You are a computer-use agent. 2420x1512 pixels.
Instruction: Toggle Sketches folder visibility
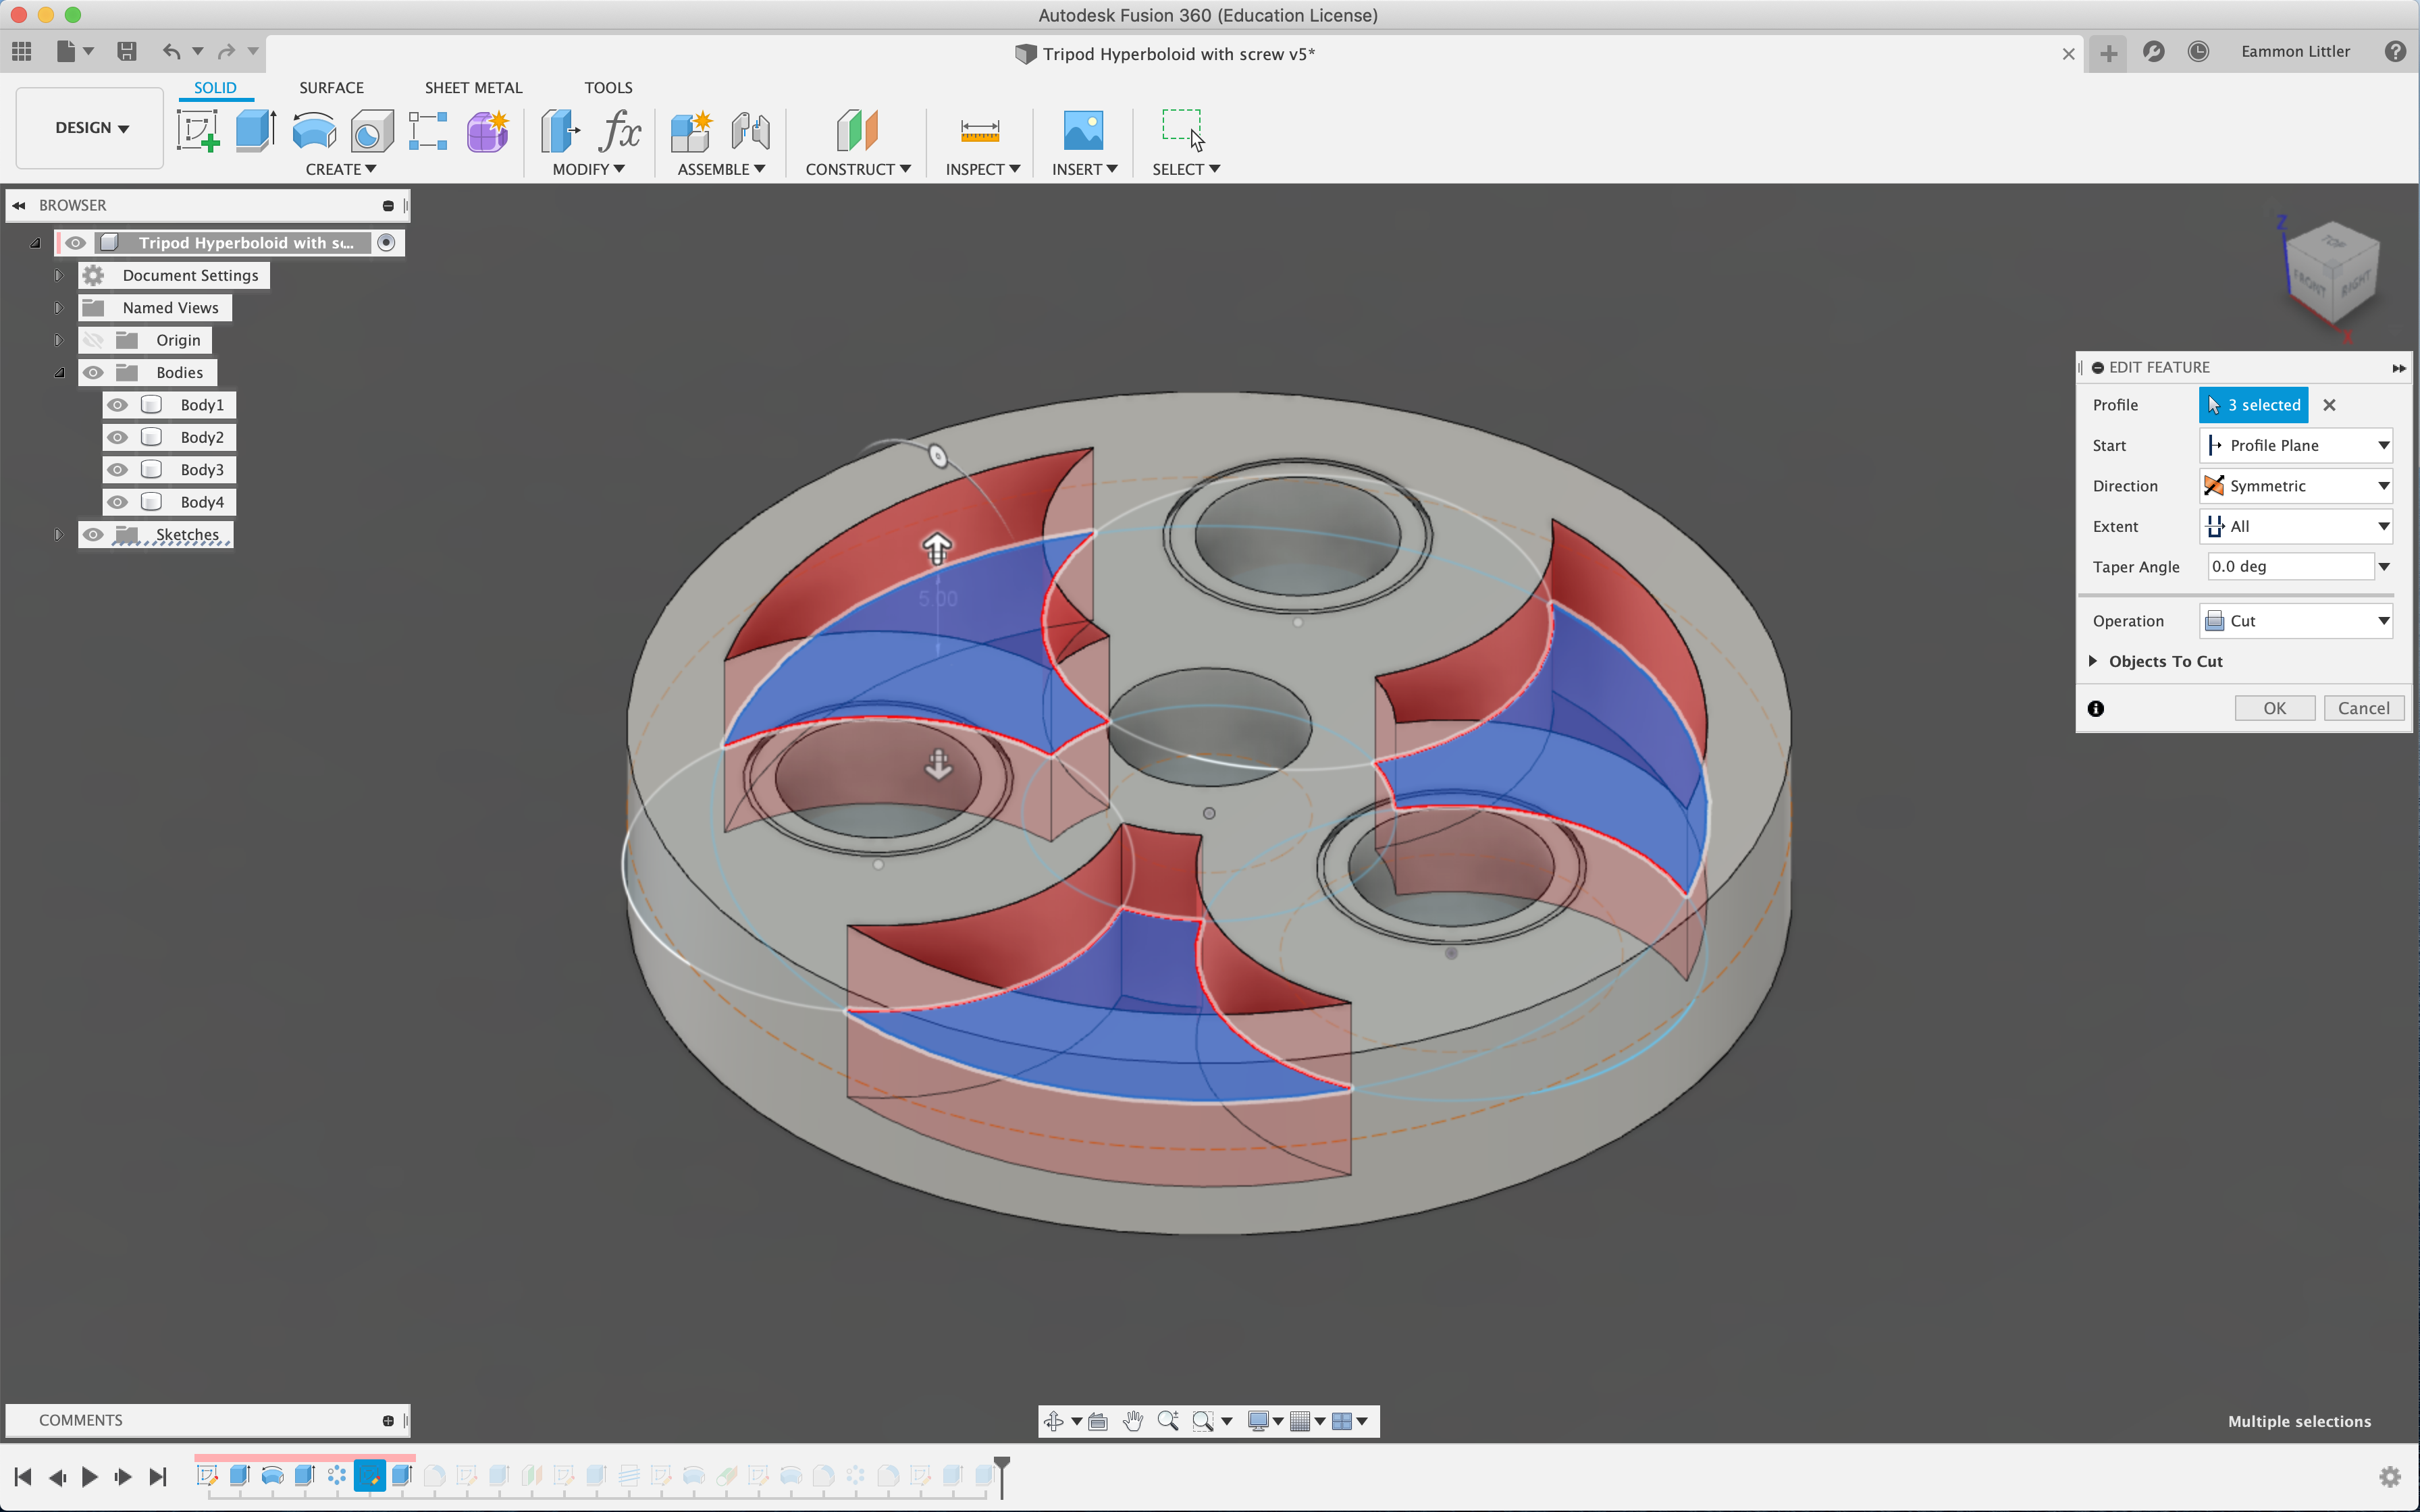pos(93,535)
